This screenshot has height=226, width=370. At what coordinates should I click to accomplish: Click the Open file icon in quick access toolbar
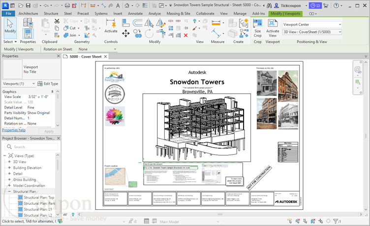pos(21,5)
